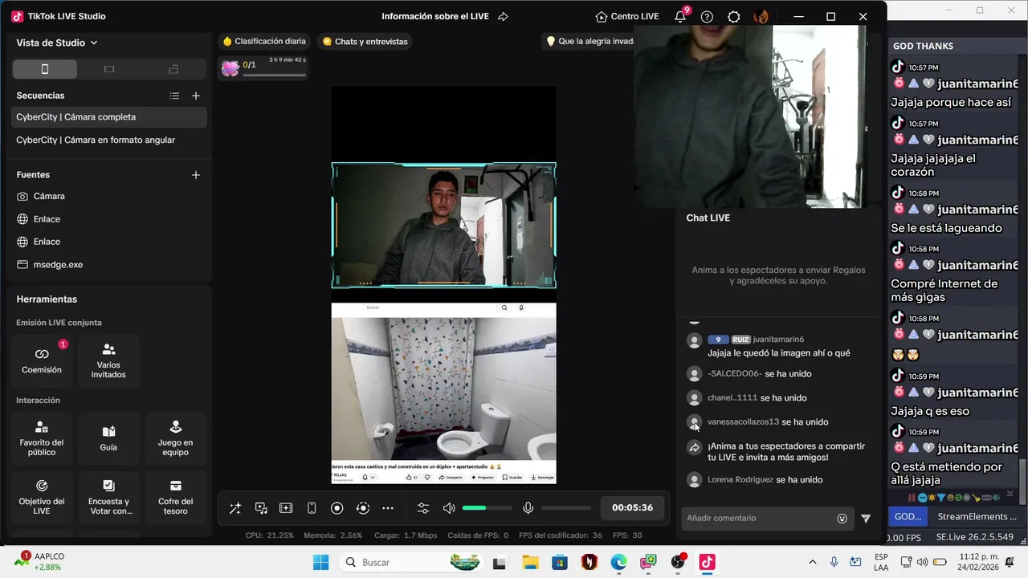
Task: Open the help question mark icon
Action: [x=707, y=17]
